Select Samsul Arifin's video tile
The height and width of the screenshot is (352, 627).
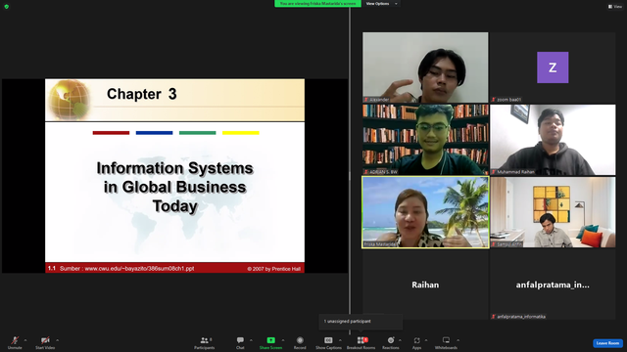tap(553, 212)
